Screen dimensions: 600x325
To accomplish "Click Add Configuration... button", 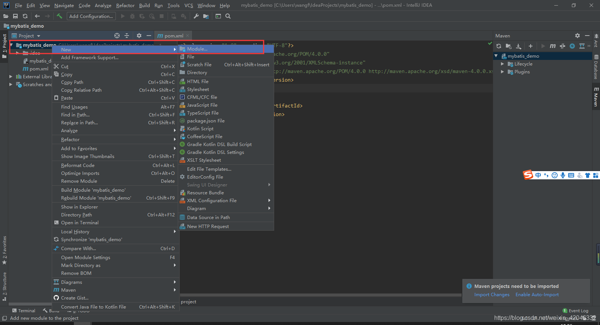I will coord(91,16).
